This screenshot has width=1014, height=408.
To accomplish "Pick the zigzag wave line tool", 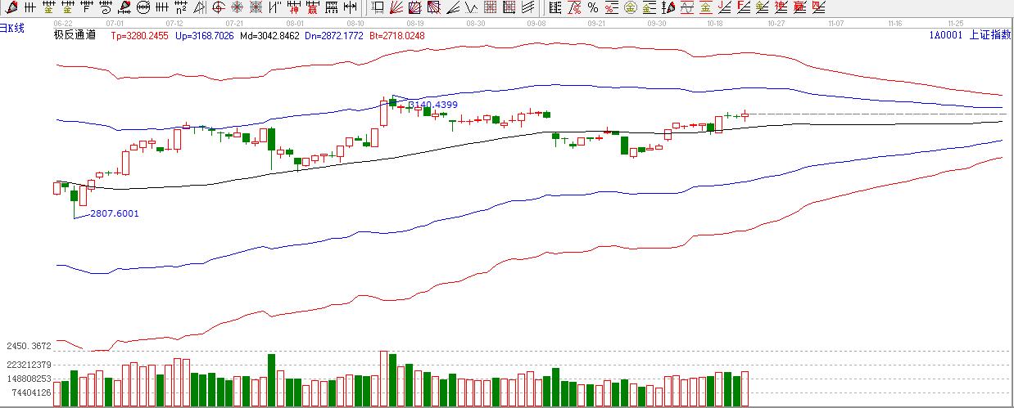I will pyautogui.click(x=470, y=7).
